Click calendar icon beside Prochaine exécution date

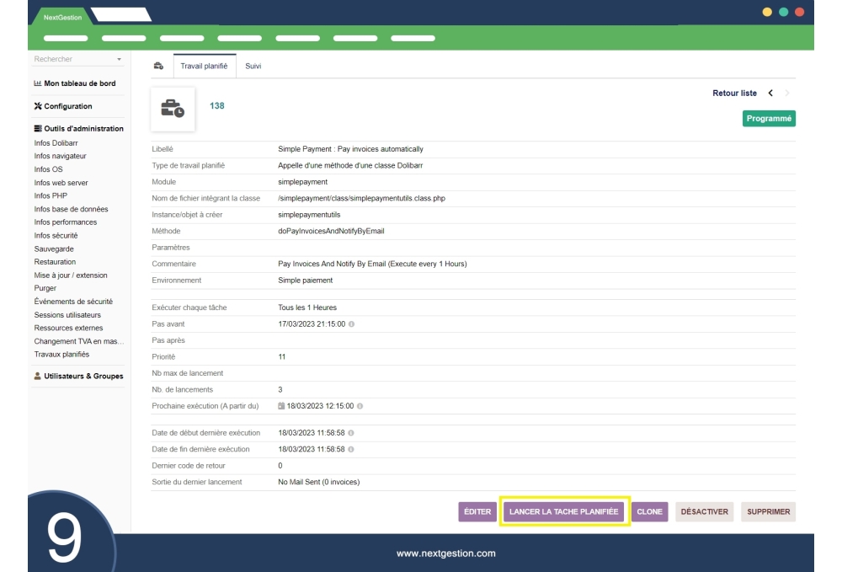[281, 406]
